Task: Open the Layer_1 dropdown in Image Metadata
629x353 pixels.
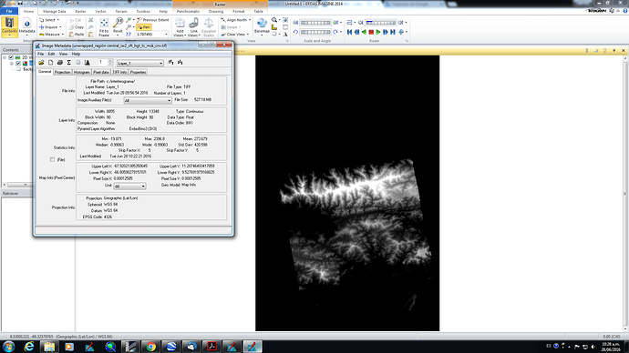Action: (140, 63)
